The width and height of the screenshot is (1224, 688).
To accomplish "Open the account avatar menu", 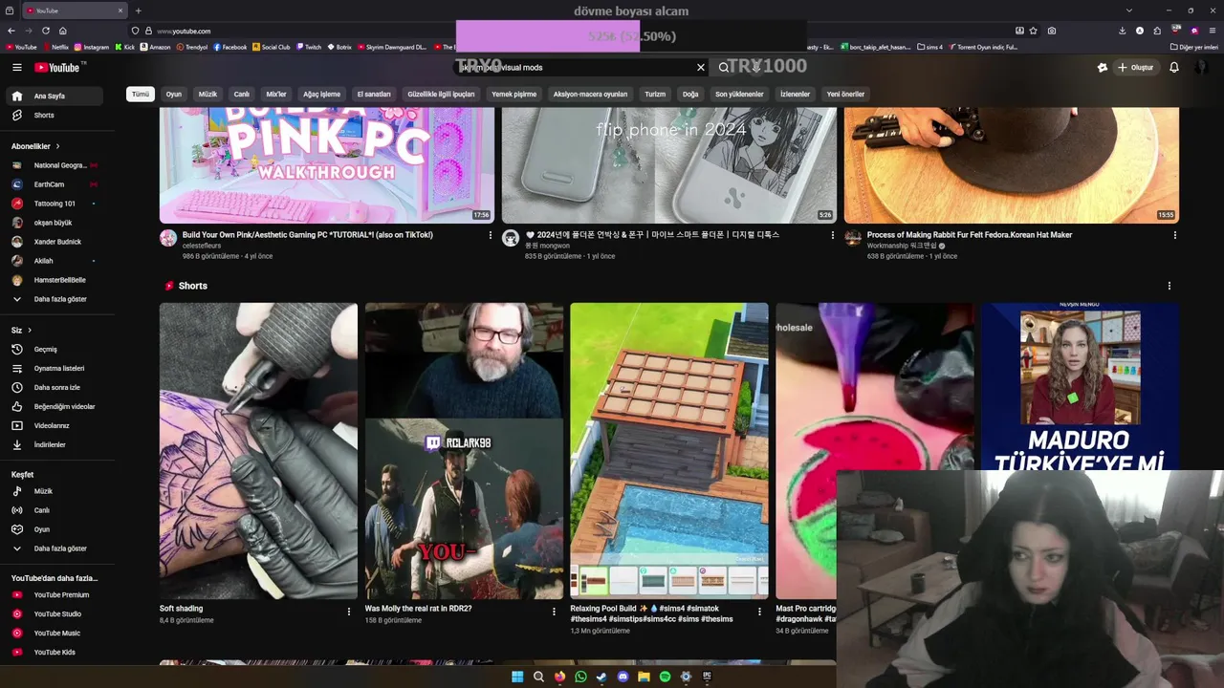I will pyautogui.click(x=1201, y=68).
